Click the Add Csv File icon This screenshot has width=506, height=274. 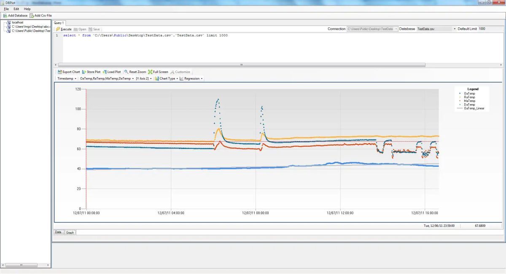pos(32,16)
